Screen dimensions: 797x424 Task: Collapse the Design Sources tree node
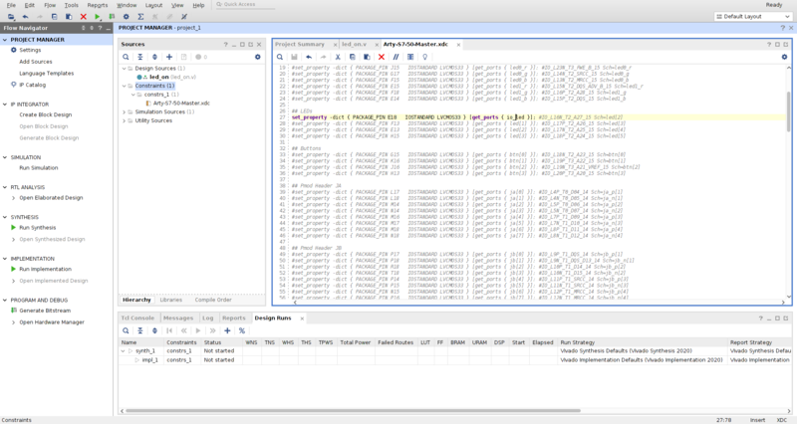coord(124,68)
